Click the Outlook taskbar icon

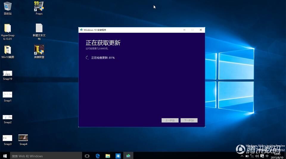click(x=118, y=156)
